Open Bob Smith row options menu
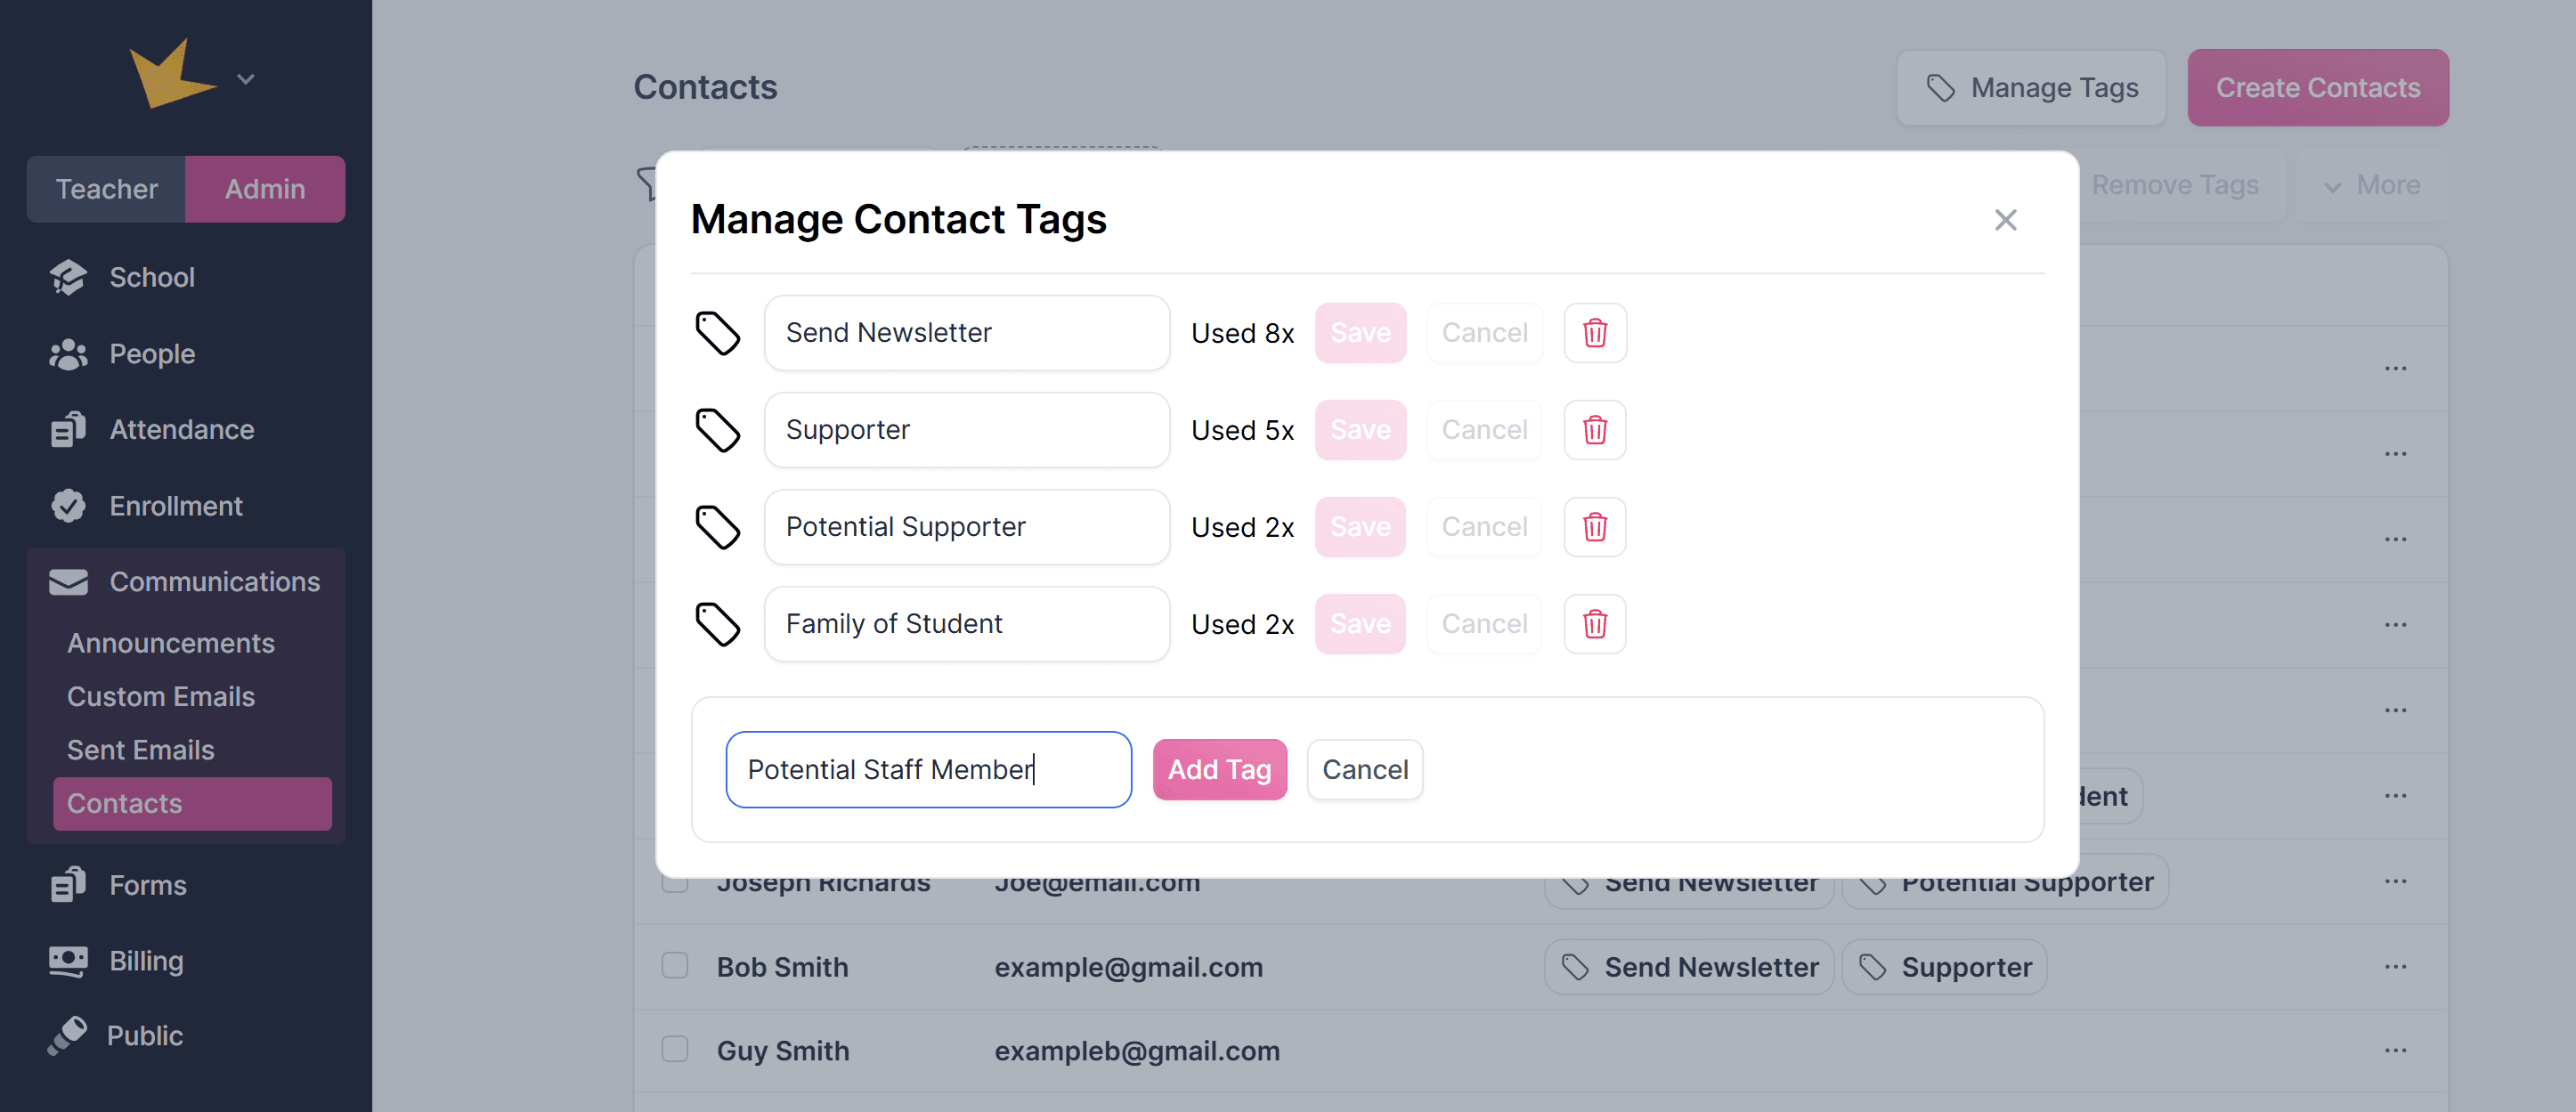The image size is (2576, 1112). click(2395, 967)
